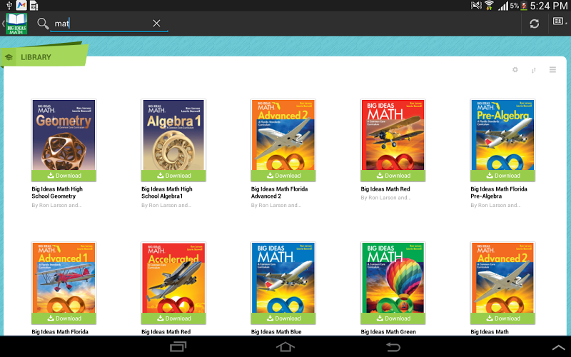Image resolution: width=571 pixels, height=357 pixels.
Task: Select first-row title 'Big Ideas Math Red'
Action: 385,189
